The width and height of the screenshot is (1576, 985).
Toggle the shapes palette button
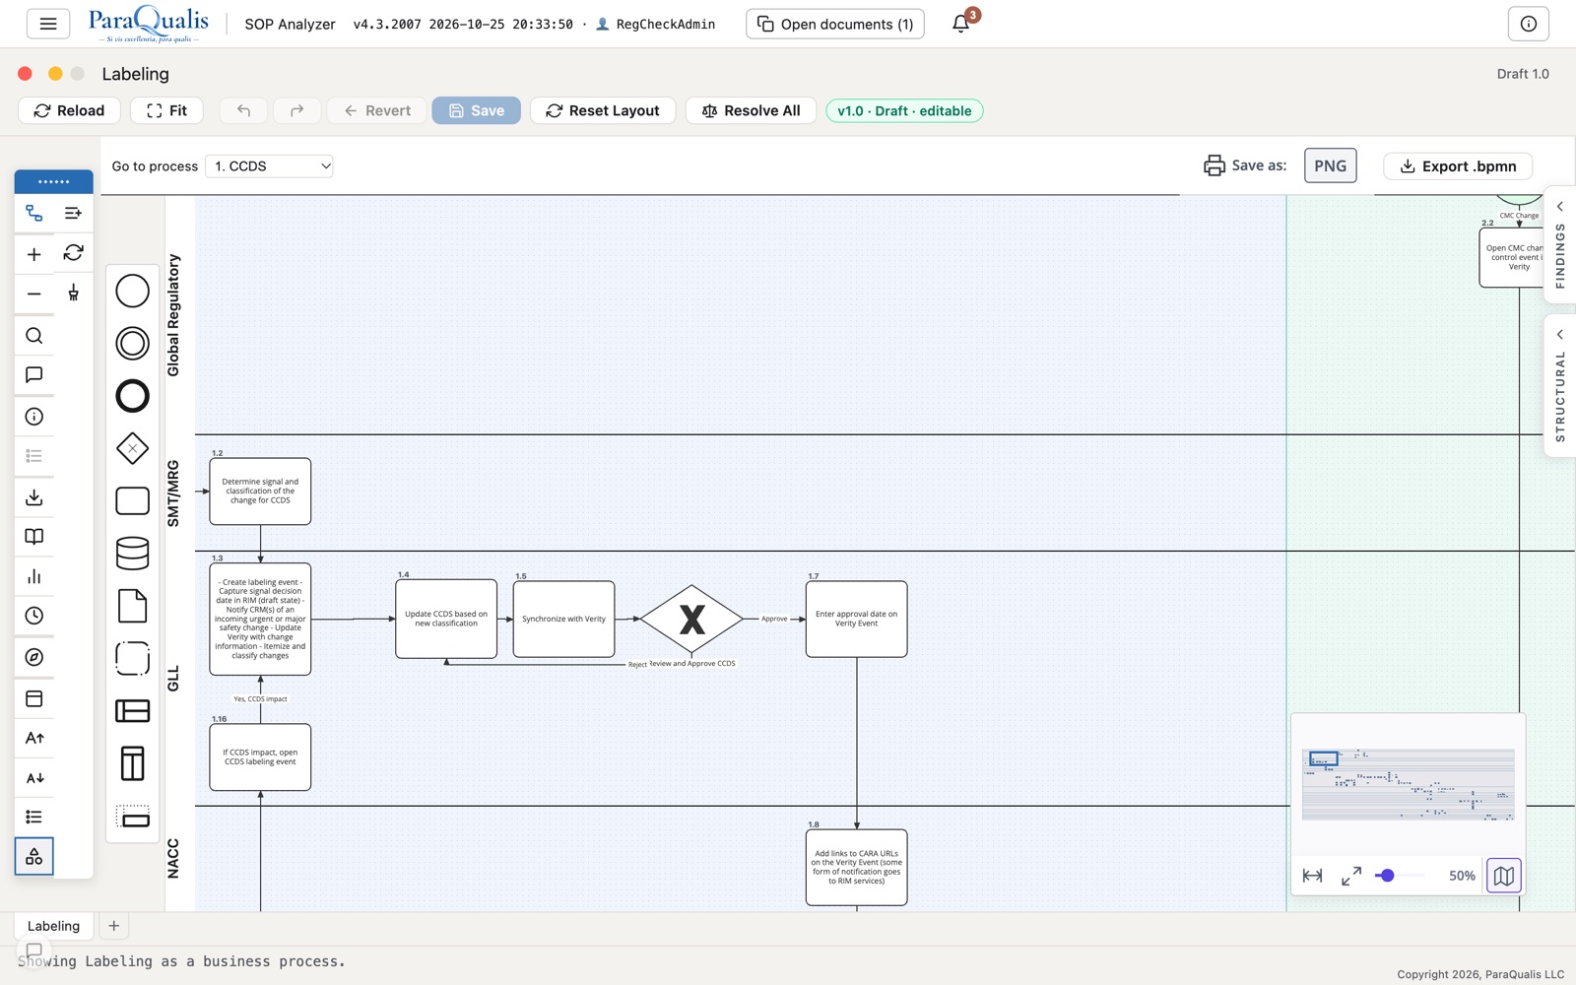34,856
